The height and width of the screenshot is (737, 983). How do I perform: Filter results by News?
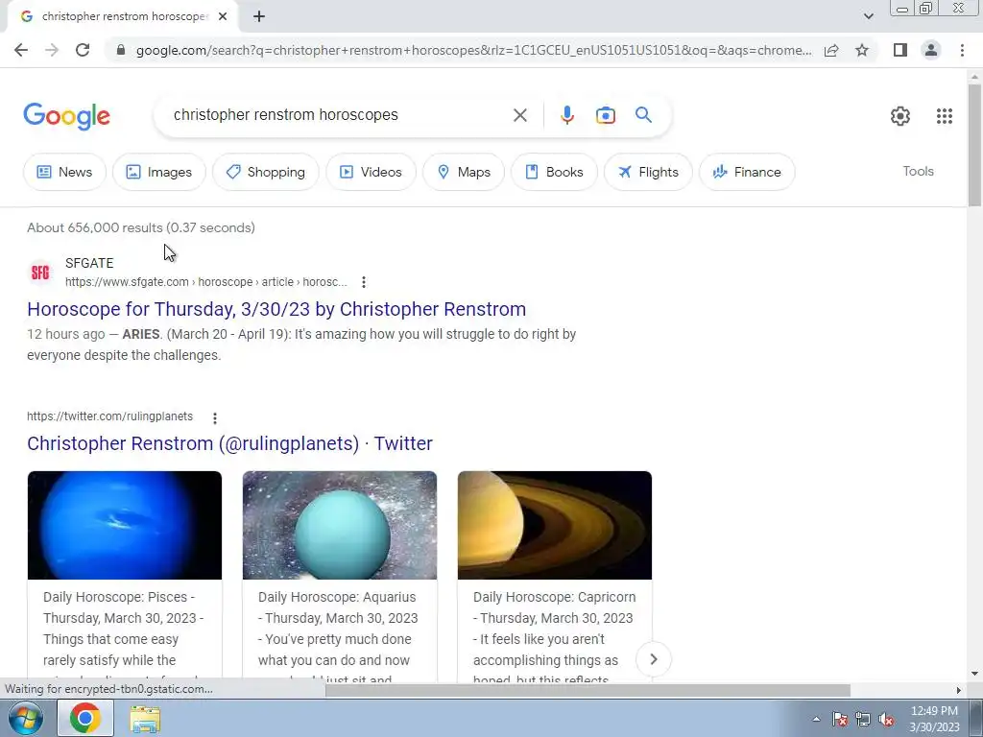[x=64, y=172]
